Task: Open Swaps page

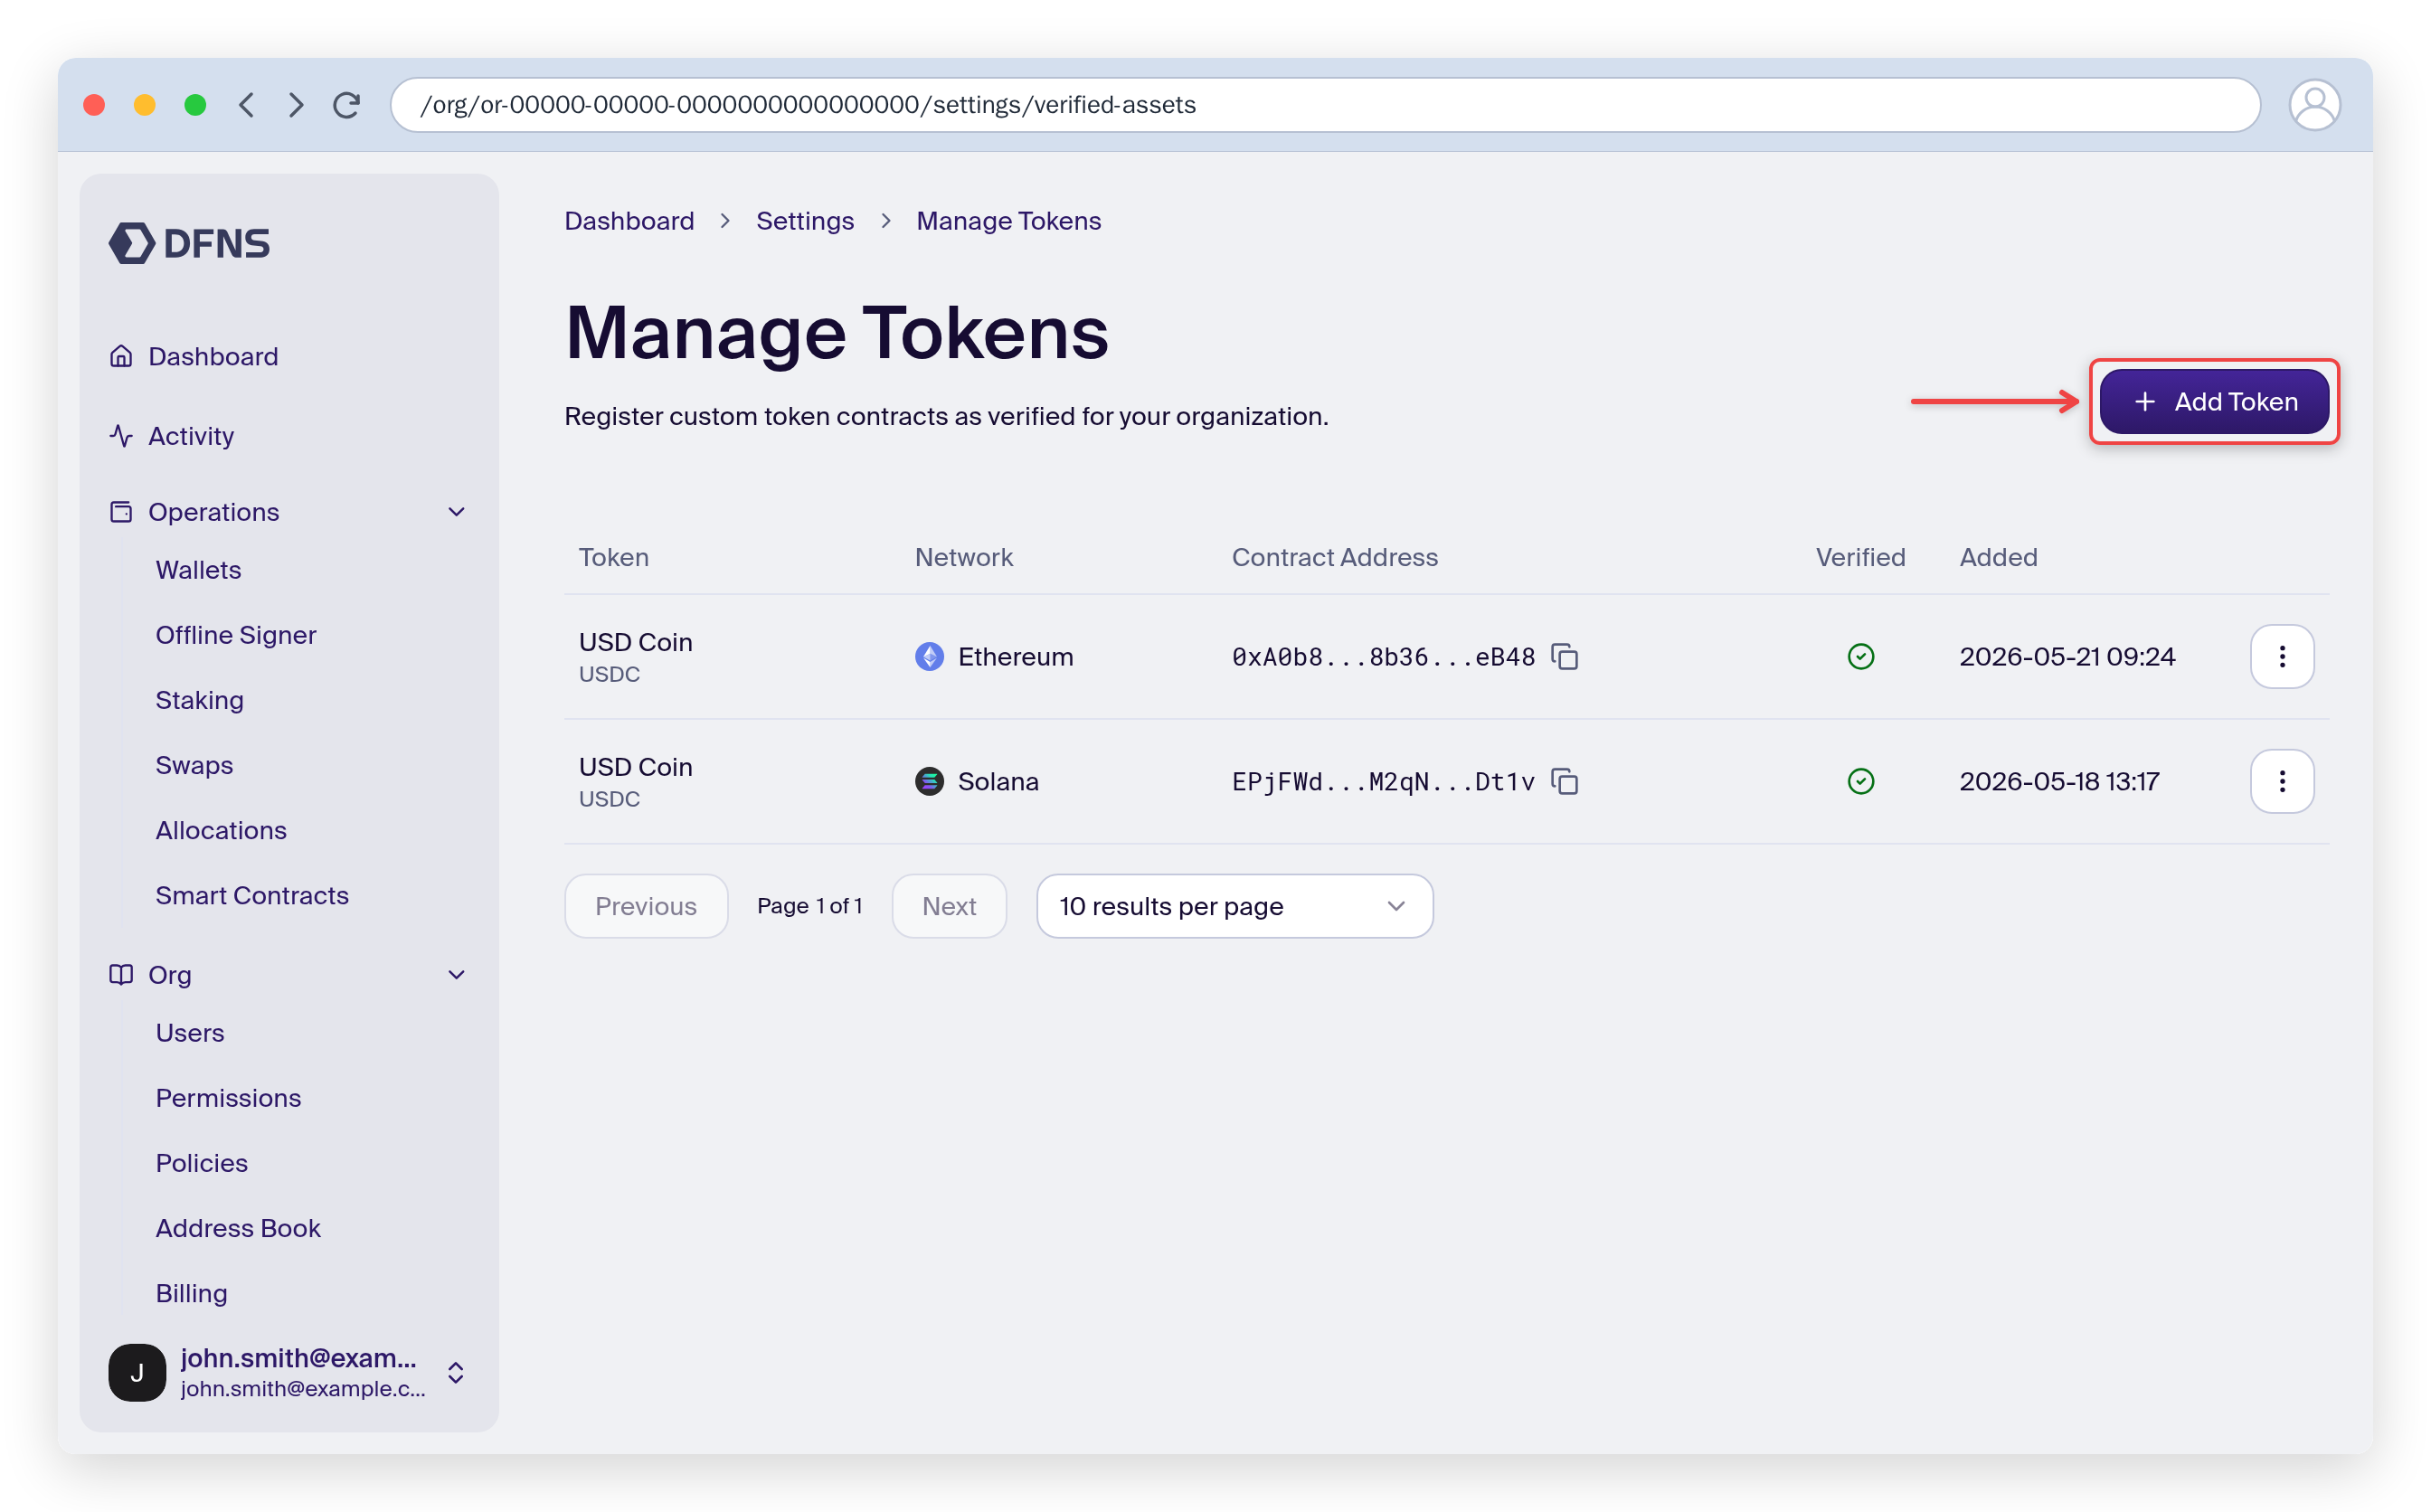Action: (194, 765)
